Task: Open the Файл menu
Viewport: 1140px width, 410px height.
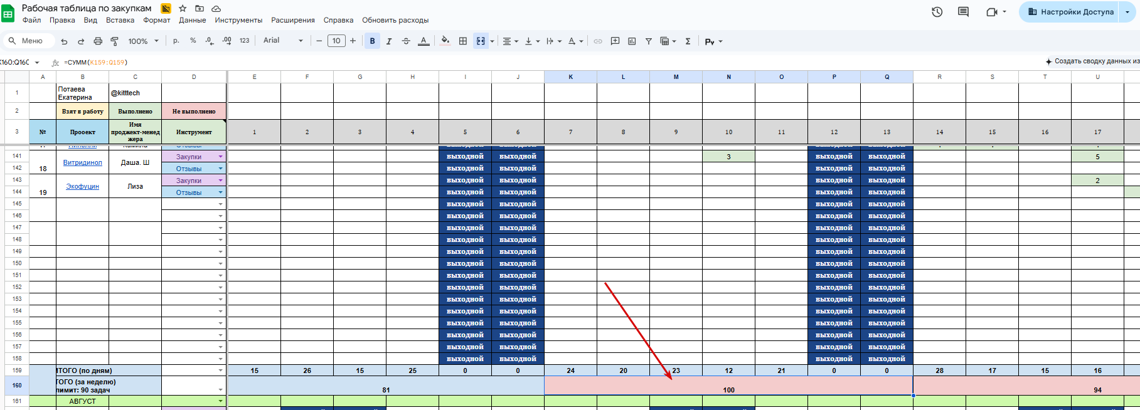Action: point(31,20)
